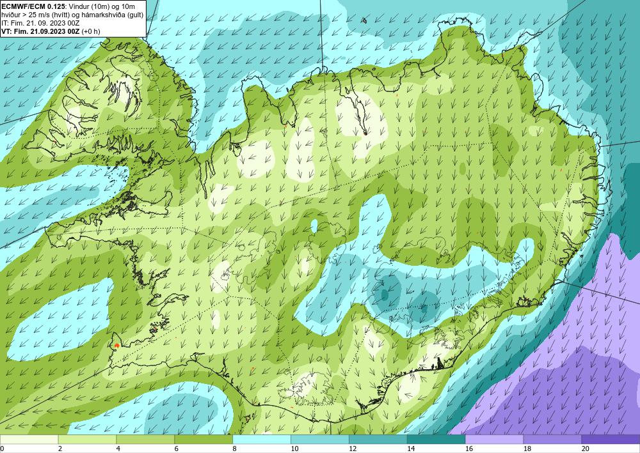Click the pale yellow 0–2 m/s legend swatch

(x=29, y=439)
